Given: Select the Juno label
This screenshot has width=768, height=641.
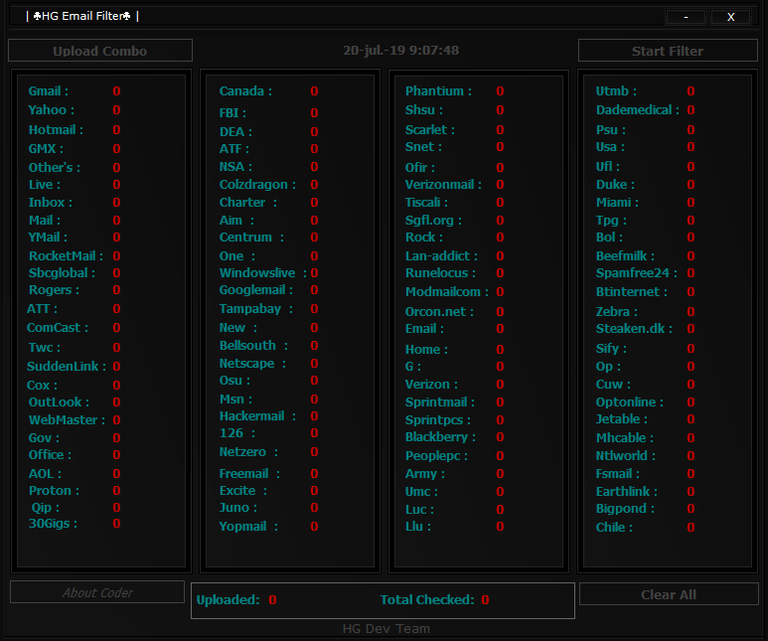Looking at the screenshot, I should (238, 508).
